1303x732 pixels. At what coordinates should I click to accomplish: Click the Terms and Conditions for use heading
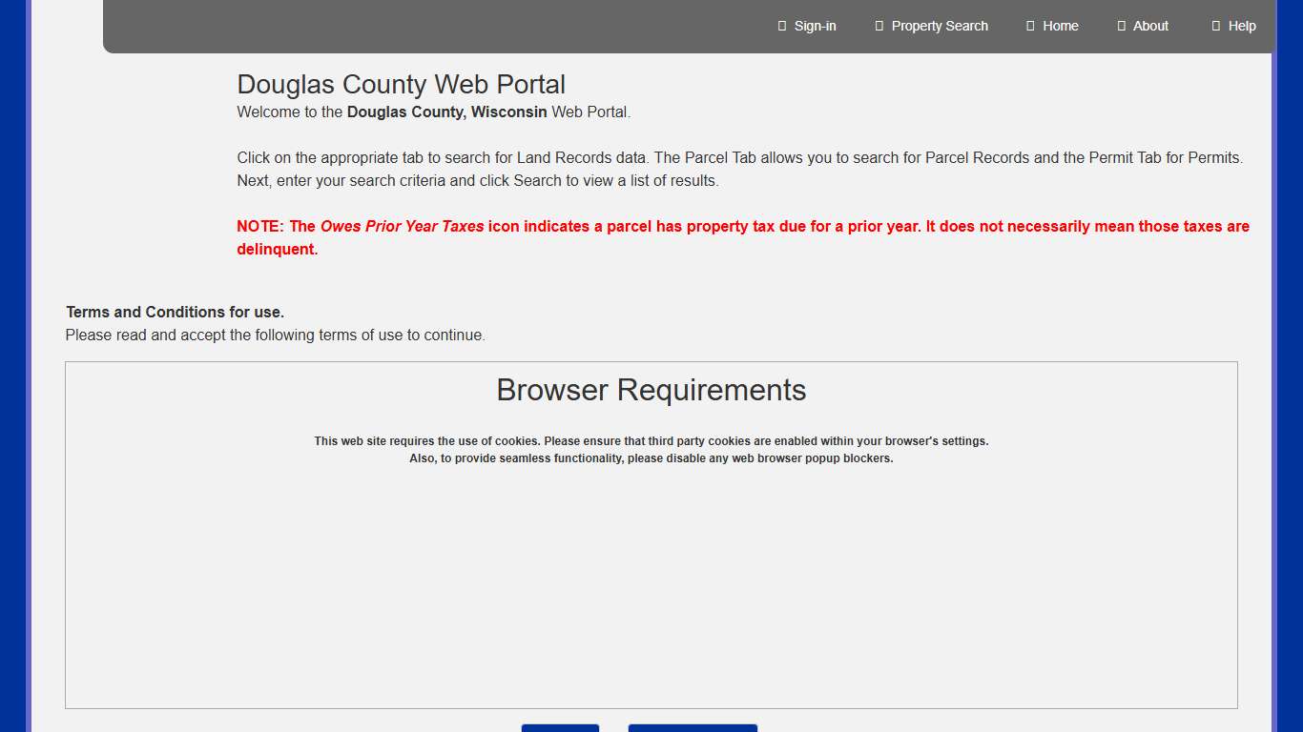point(175,312)
